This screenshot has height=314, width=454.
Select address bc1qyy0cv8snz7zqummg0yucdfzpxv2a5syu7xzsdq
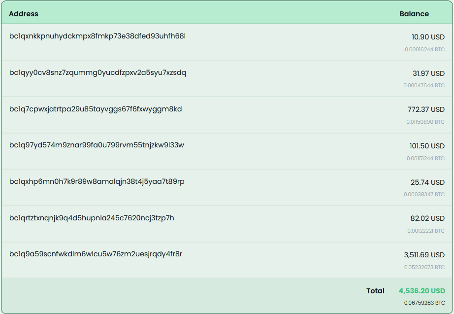(x=97, y=72)
